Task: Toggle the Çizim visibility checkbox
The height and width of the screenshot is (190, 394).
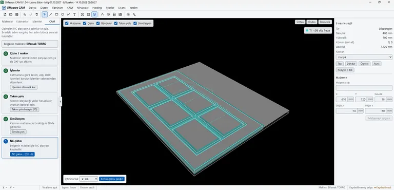Action: [x=85, y=23]
